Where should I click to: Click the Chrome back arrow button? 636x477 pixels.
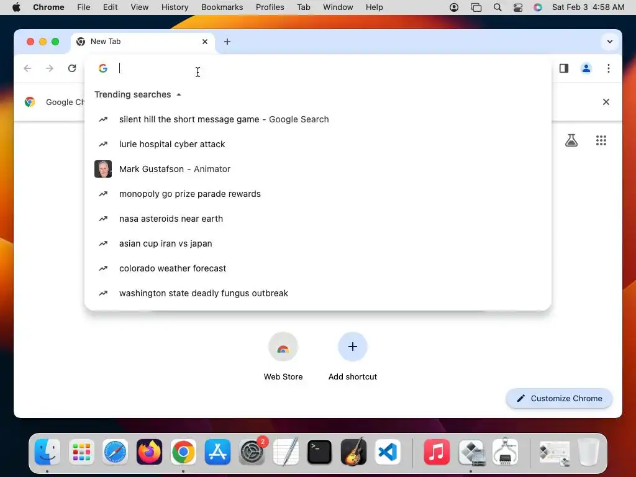[x=27, y=68]
